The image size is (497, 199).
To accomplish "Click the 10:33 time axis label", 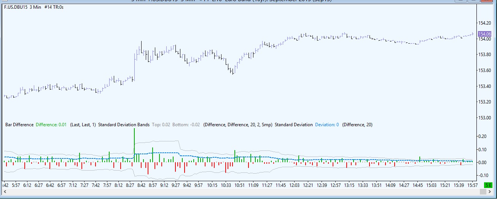I will point(226,185).
